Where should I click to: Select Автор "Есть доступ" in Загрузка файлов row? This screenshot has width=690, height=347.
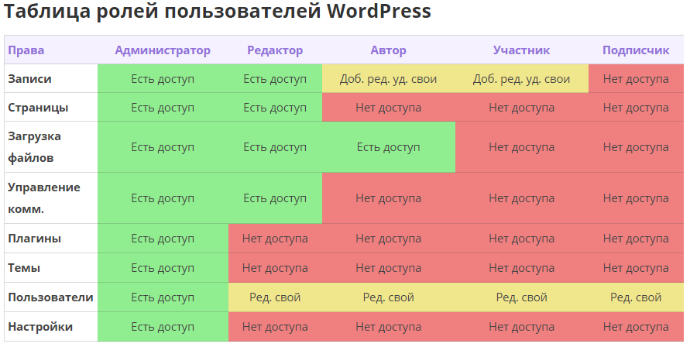[x=389, y=147]
